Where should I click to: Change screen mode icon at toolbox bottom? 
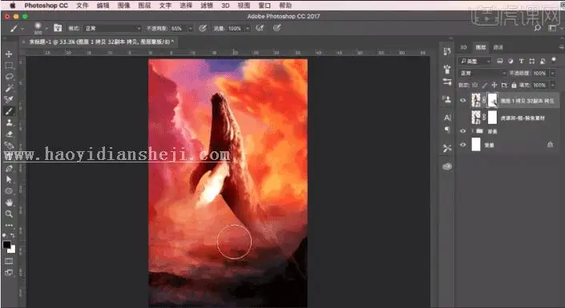9,272
